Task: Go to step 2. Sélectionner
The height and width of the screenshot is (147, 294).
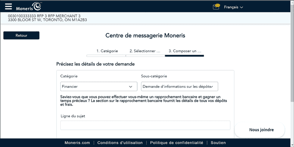Action: 145,52
